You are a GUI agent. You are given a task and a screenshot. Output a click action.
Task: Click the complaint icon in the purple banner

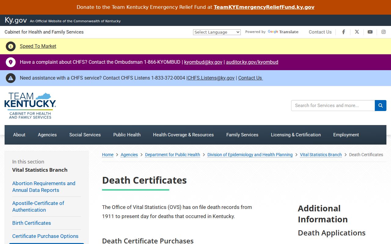(x=11, y=62)
